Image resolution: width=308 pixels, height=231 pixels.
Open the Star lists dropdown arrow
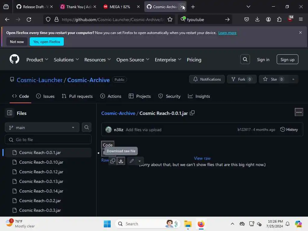[293, 79]
